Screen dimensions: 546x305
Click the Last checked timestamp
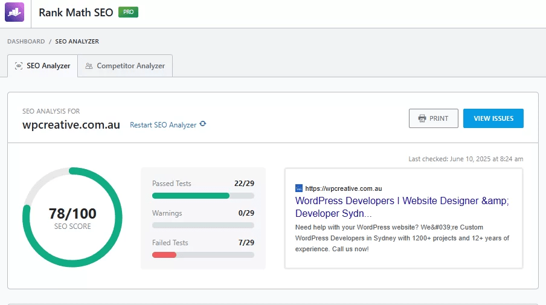pos(466,159)
